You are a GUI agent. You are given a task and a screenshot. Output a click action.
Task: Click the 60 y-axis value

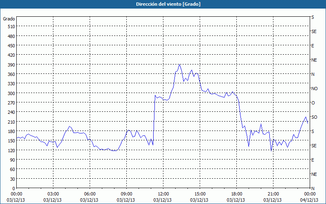tap(13, 169)
